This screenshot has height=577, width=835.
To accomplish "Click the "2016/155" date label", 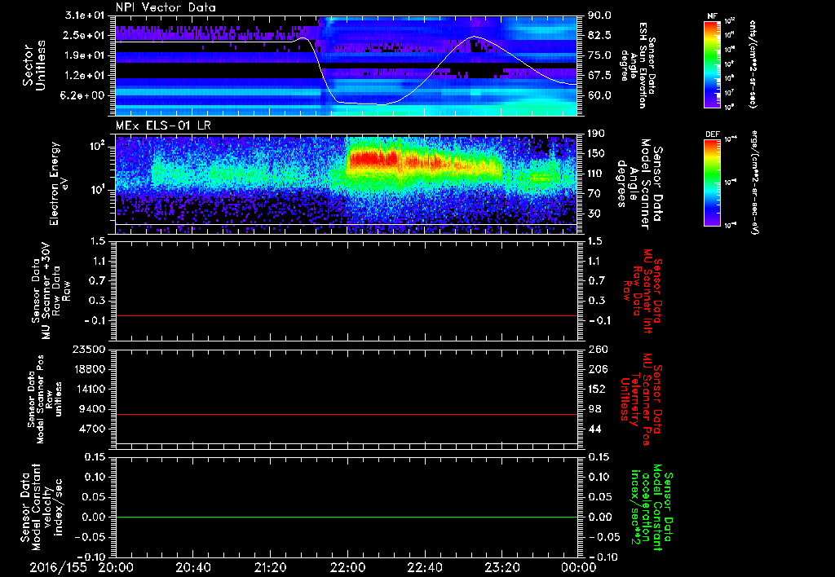I will [58, 567].
